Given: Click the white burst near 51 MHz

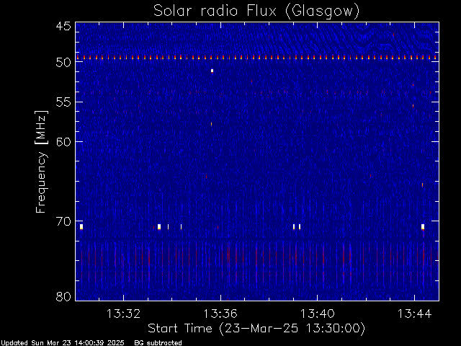Looking at the screenshot, I should click(212, 71).
